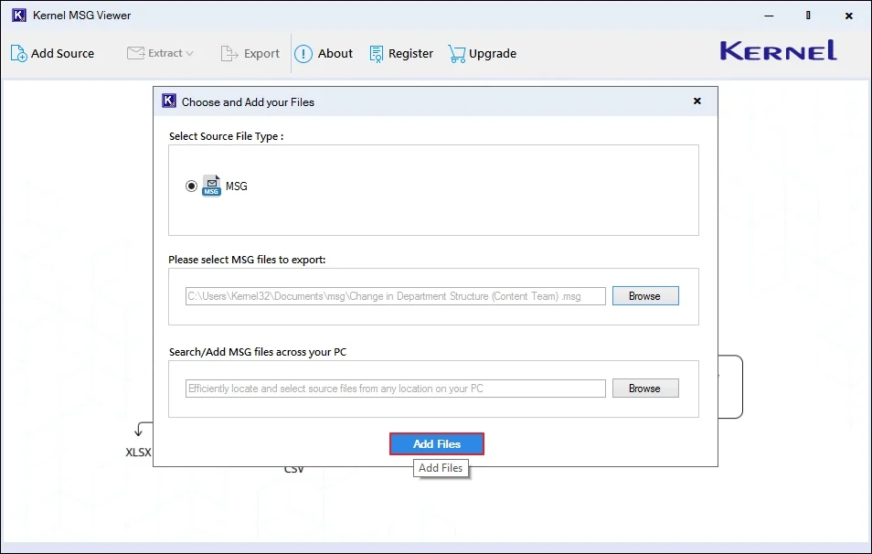
Task: Click the Extract envelope icon
Action: pos(135,53)
